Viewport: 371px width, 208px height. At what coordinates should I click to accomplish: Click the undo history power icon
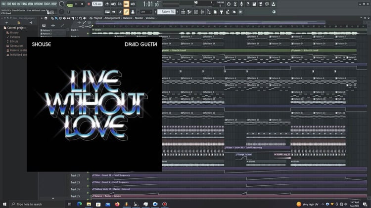(229, 4)
